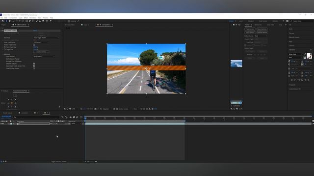Select the Zoom magnifier tool
Image resolution: width=314 pixels, height=176 pixels.
(13, 21)
